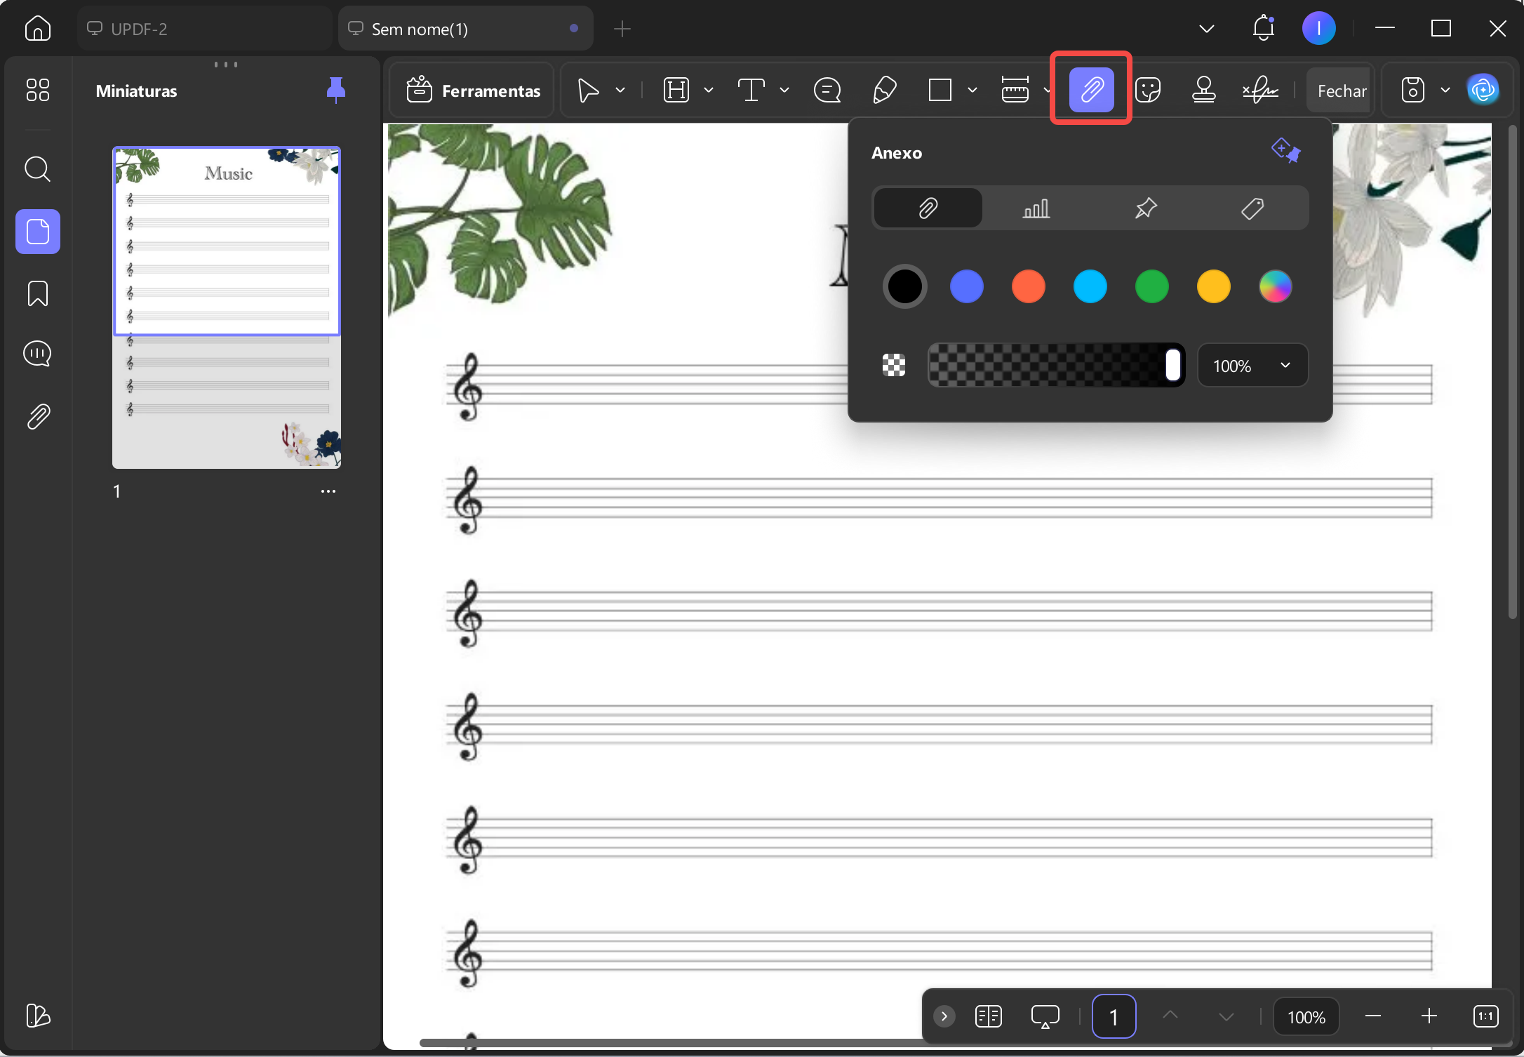Select the page 1 thumbnail

click(227, 307)
